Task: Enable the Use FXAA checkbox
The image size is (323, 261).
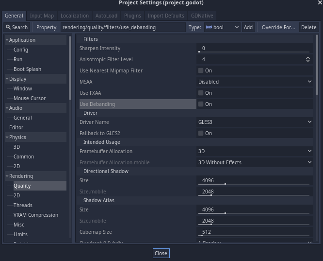Action: (x=201, y=93)
